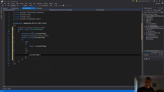The width and height of the screenshot is (164, 92).
Task: Open the Debug configuration dropdown
Action: tap(26, 6)
